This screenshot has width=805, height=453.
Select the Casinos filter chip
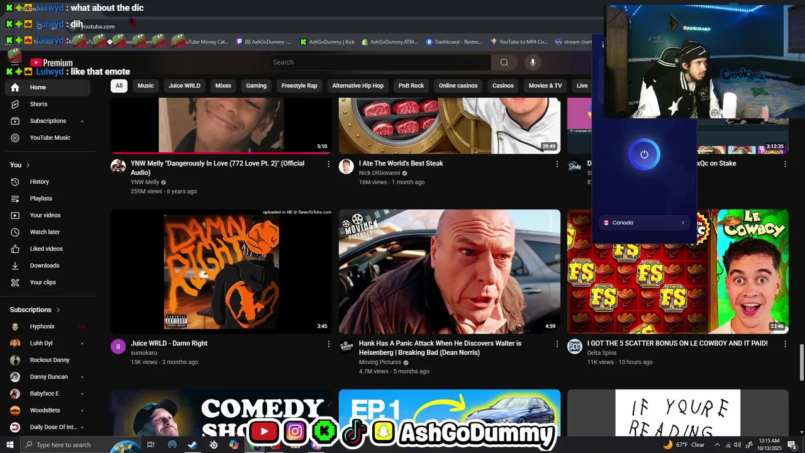pyautogui.click(x=503, y=86)
